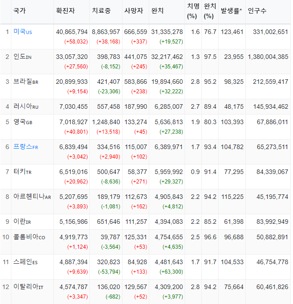This screenshot has height=304, width=293.
Task: Click Turkey population 84,339,067
Action: 272,172
